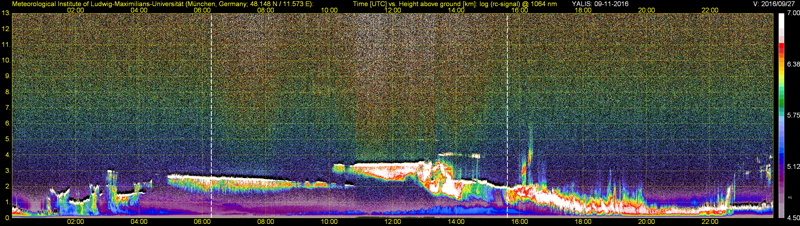Screen dimensions: 800x226
Task: Click the 16:00 label on the bottom time axis
Action: click(519, 222)
